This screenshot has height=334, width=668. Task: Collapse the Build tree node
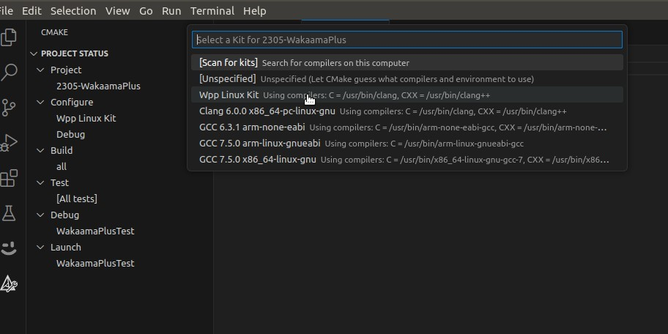tap(41, 150)
